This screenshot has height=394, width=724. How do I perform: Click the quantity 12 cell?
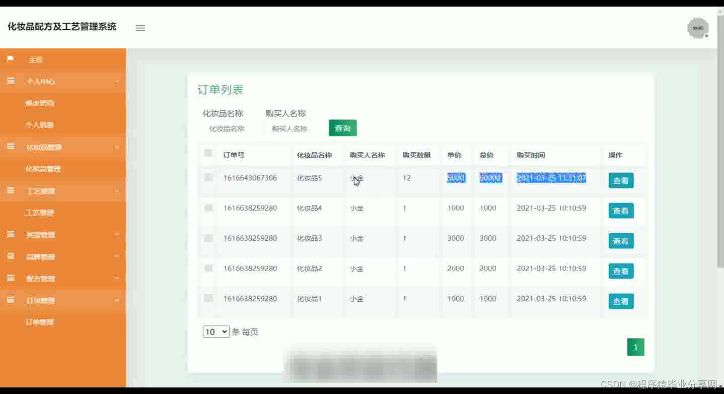[x=407, y=178]
